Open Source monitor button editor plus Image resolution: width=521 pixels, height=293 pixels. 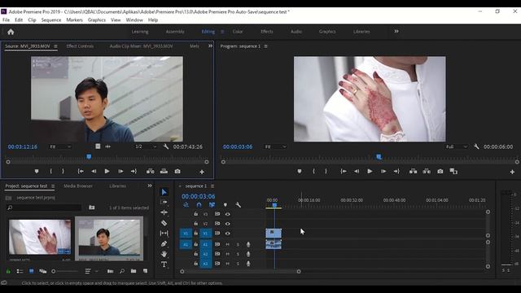(x=202, y=172)
